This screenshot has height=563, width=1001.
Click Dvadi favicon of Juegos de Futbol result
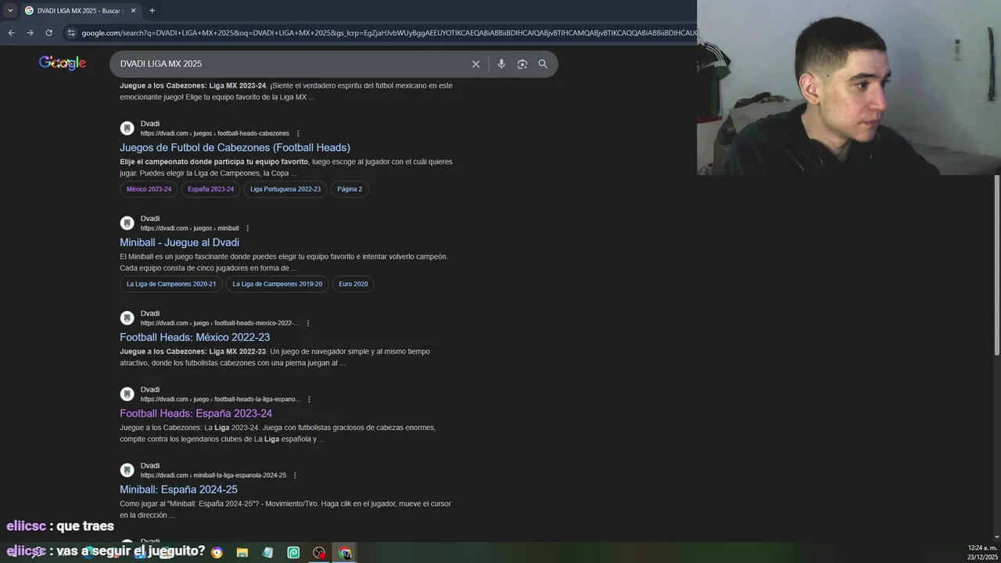pyautogui.click(x=127, y=128)
